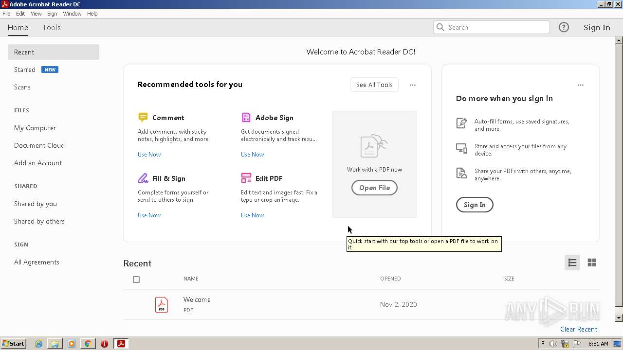Open Windows Explorer folder from taskbar
The width and height of the screenshot is (623, 350).
(55, 344)
